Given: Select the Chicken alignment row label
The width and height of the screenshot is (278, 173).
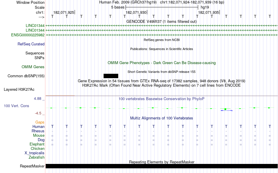Looking at the screenshot, I should (x=37, y=148).
